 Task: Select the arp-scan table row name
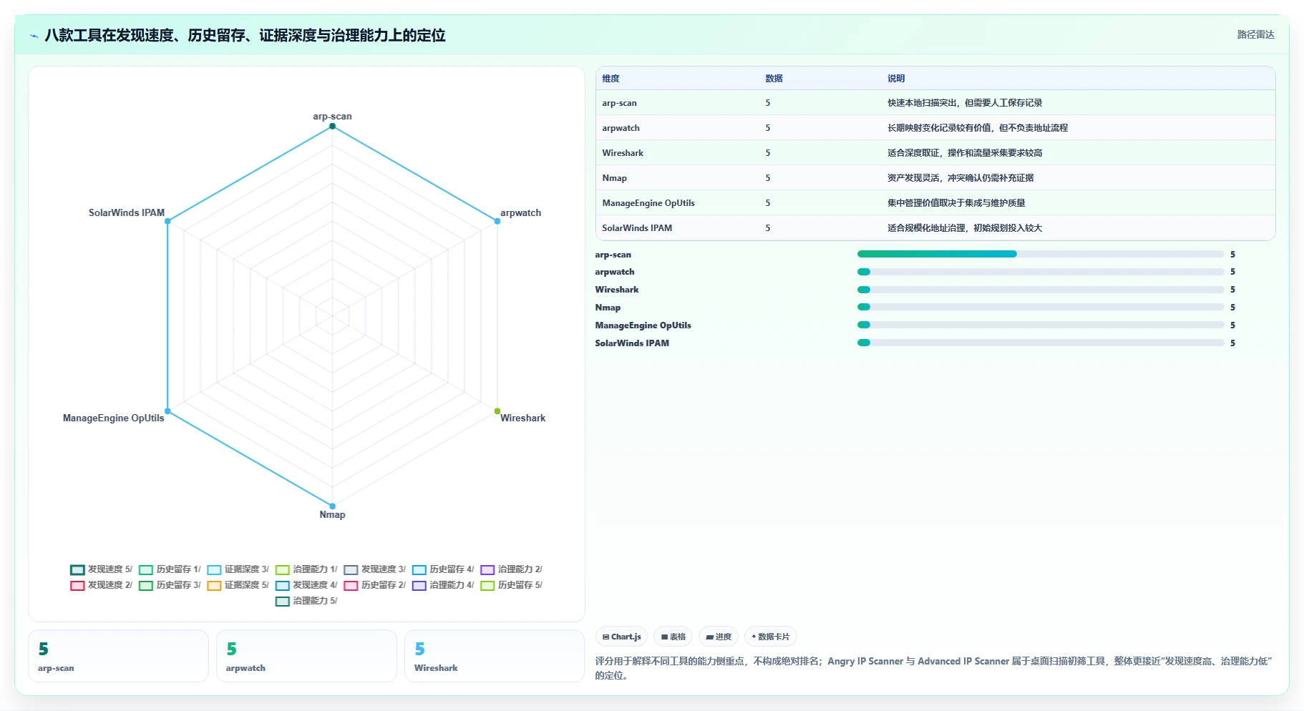coord(619,103)
